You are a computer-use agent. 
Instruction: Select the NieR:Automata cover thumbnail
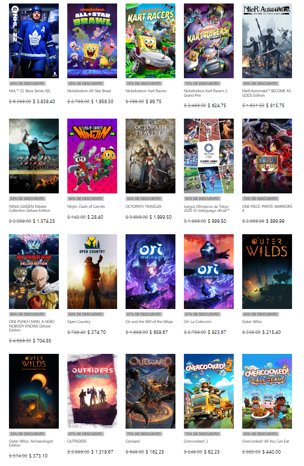click(x=267, y=41)
